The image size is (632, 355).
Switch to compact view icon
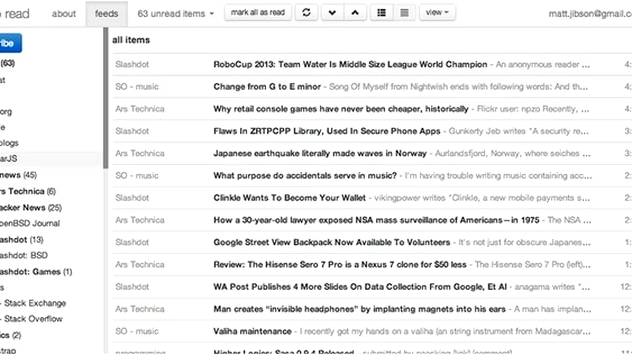click(404, 12)
